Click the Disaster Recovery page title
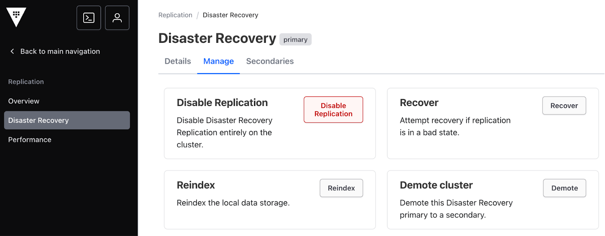The image size is (605, 236). pyautogui.click(x=217, y=38)
